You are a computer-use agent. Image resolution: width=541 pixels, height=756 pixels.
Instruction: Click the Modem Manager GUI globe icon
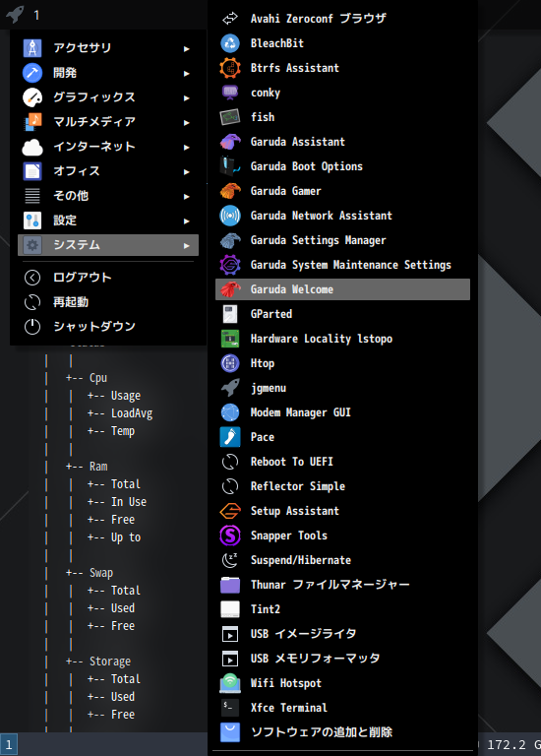click(230, 411)
